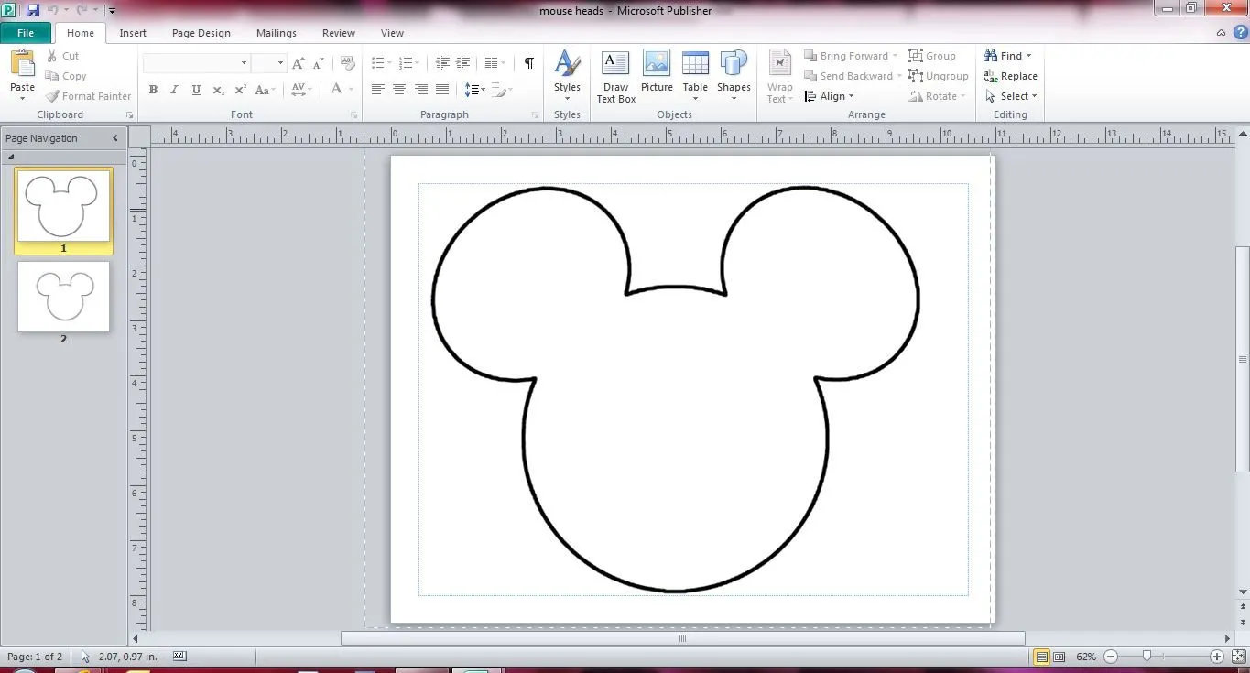Switch to the View tab

pyautogui.click(x=392, y=33)
